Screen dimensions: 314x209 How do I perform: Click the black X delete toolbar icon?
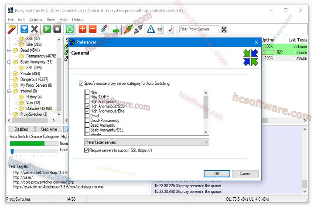34,29
